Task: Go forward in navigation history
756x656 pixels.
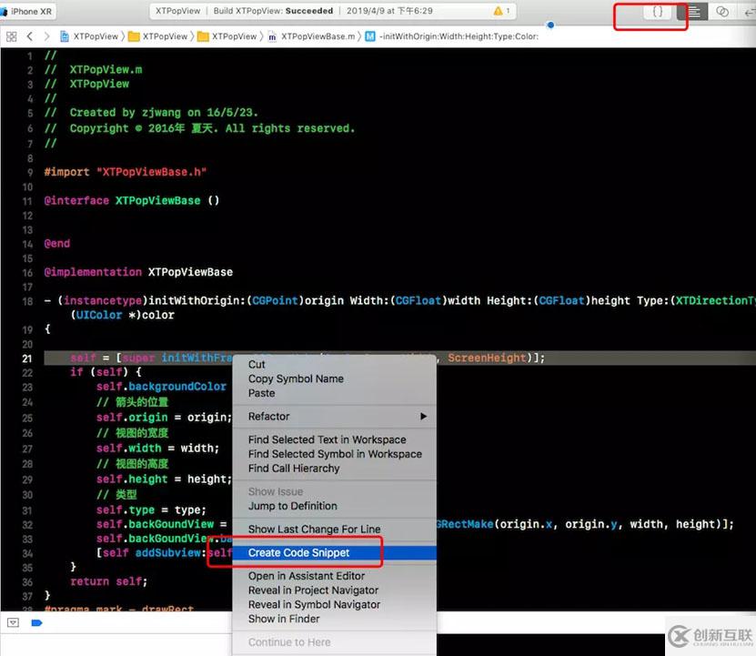Action: click(x=46, y=36)
